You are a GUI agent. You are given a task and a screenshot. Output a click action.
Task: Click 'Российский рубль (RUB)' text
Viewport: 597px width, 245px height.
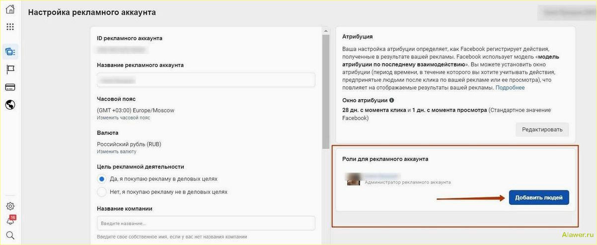coord(129,144)
